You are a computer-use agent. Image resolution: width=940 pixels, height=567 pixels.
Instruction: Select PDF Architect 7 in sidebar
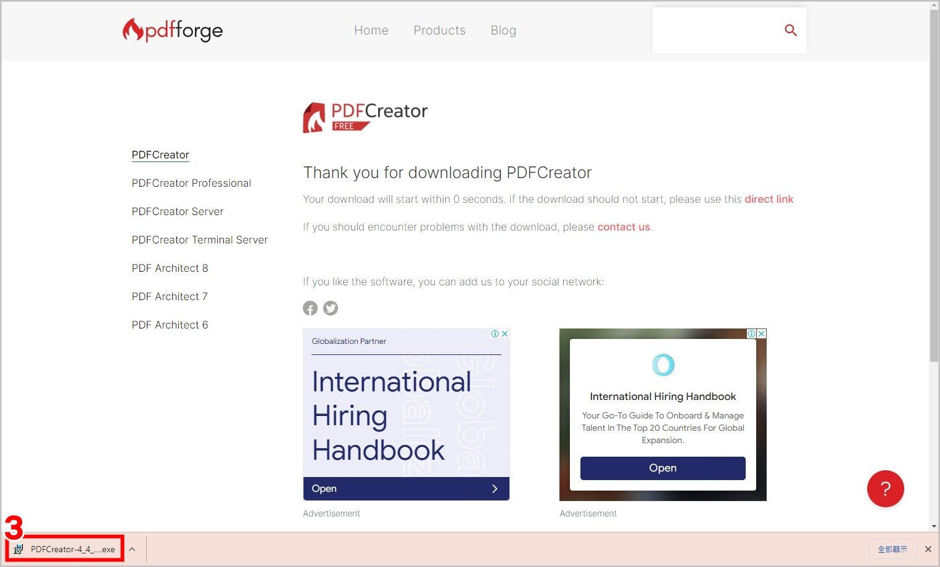[170, 296]
